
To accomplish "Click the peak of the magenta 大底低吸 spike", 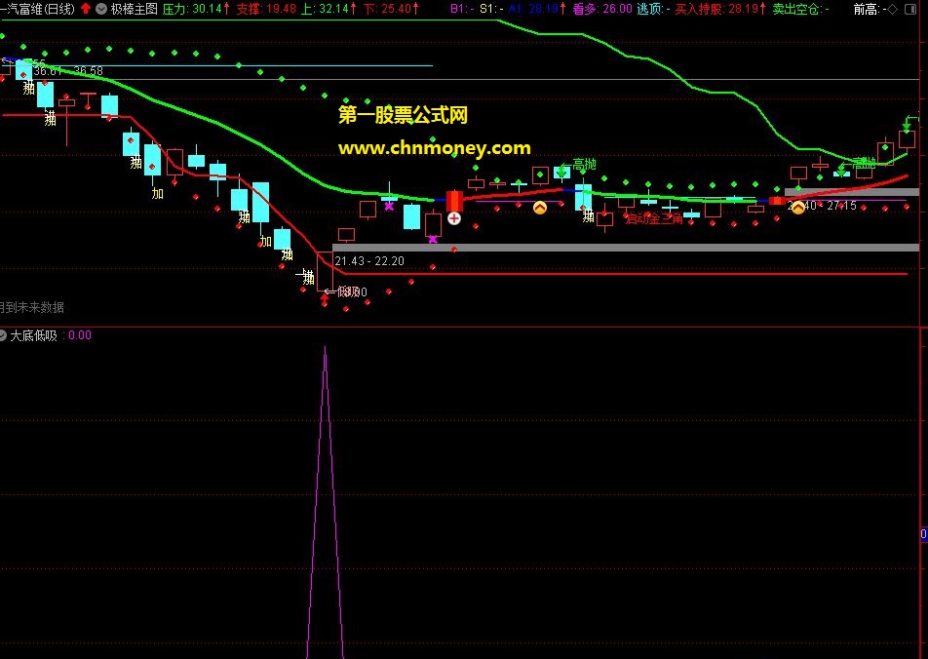I will pos(325,348).
